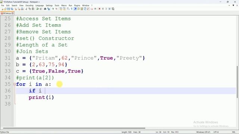Toggle Word Wrap toolbar icon
This screenshot has height=134, width=239.
(x=68, y=9)
